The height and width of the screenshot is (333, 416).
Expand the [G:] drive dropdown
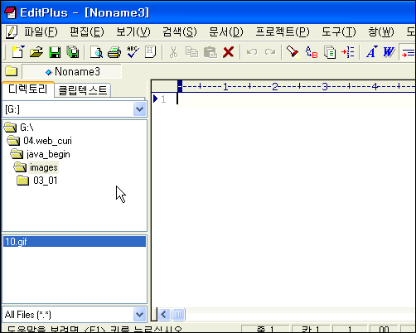[139, 109]
